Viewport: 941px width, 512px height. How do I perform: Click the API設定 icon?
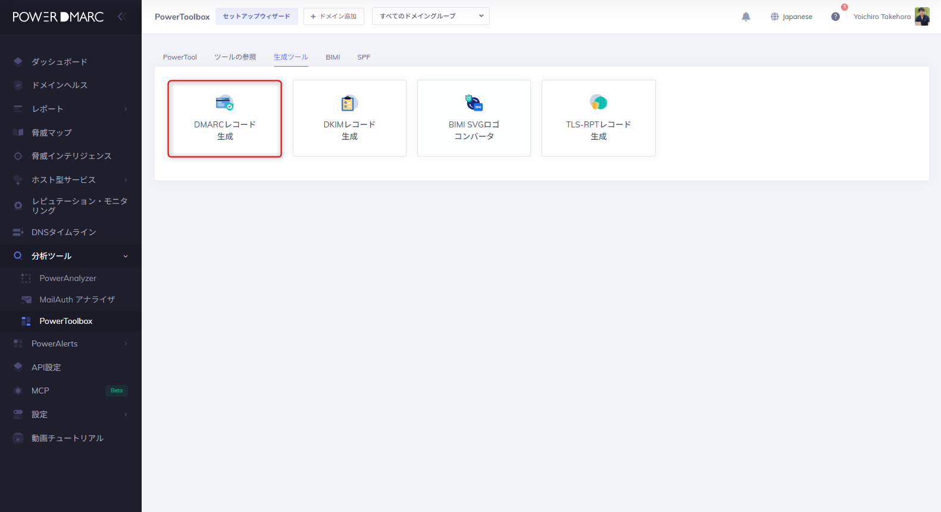click(x=18, y=367)
